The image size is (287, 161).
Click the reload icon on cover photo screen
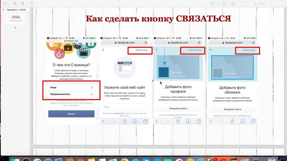[x=253, y=42]
